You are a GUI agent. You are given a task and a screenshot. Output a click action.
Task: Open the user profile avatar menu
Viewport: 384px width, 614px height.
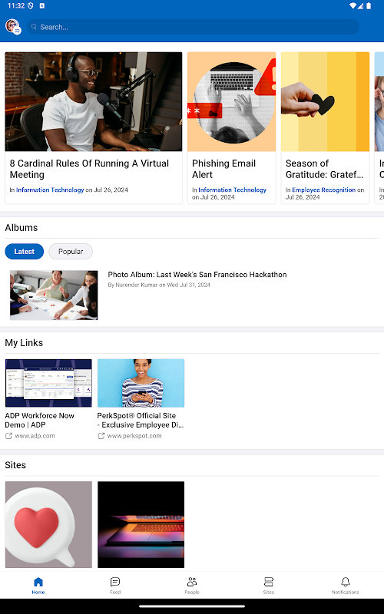[13, 27]
